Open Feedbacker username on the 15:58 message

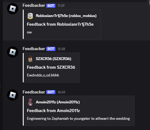(34, 49)
